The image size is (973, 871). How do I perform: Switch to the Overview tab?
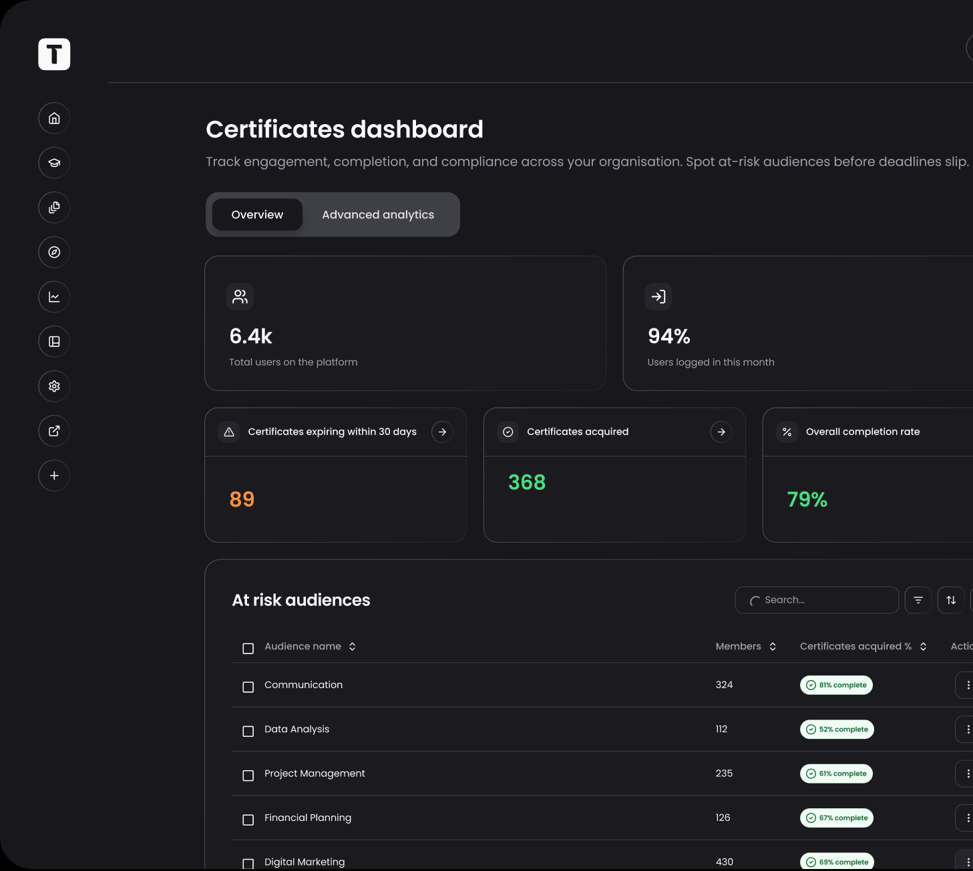[257, 215]
